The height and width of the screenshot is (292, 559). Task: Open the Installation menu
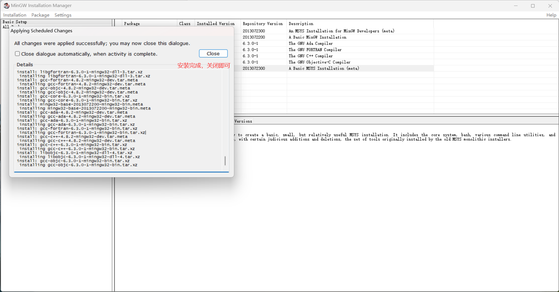click(x=15, y=15)
